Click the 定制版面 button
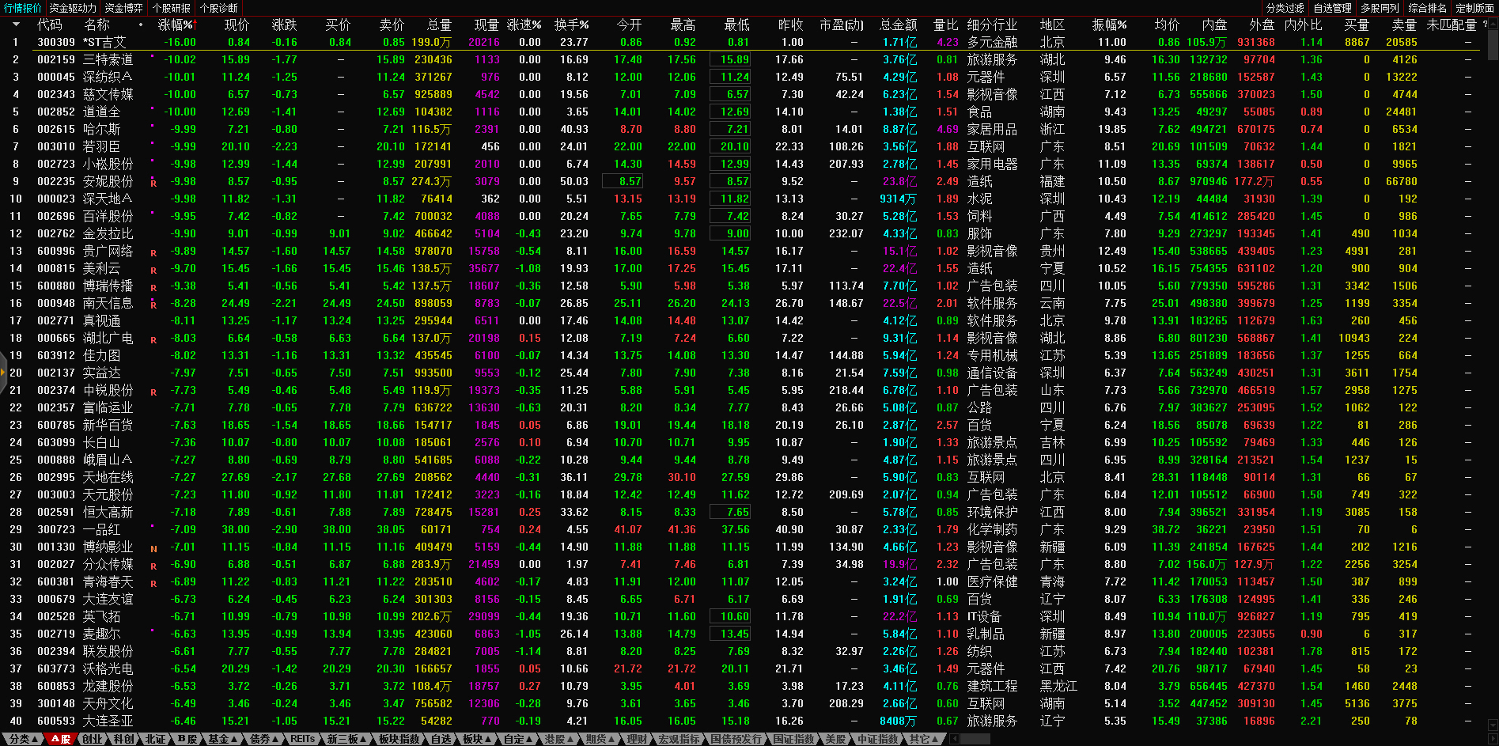The height and width of the screenshot is (746, 1499). coord(1474,8)
